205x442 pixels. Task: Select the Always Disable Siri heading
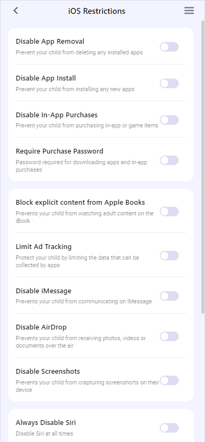coord(46,423)
